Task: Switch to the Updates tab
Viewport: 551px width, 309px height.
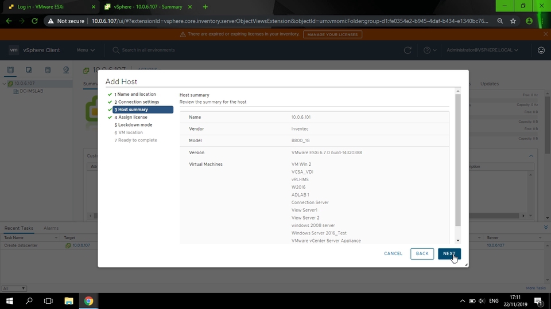Action: [x=490, y=84]
